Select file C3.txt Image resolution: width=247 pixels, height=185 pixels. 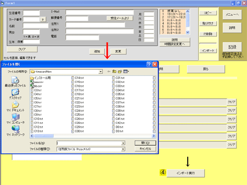coord(36,90)
